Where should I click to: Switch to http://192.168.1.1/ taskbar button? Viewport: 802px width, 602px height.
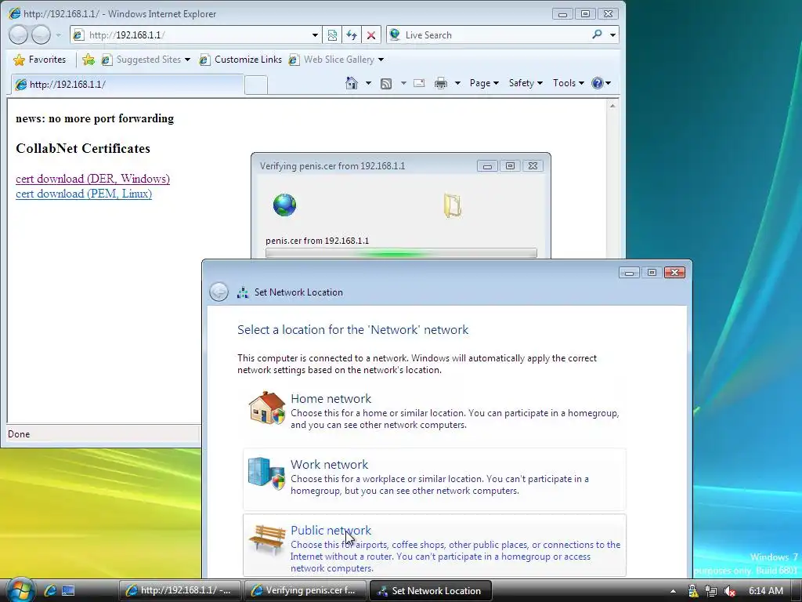tap(180, 590)
